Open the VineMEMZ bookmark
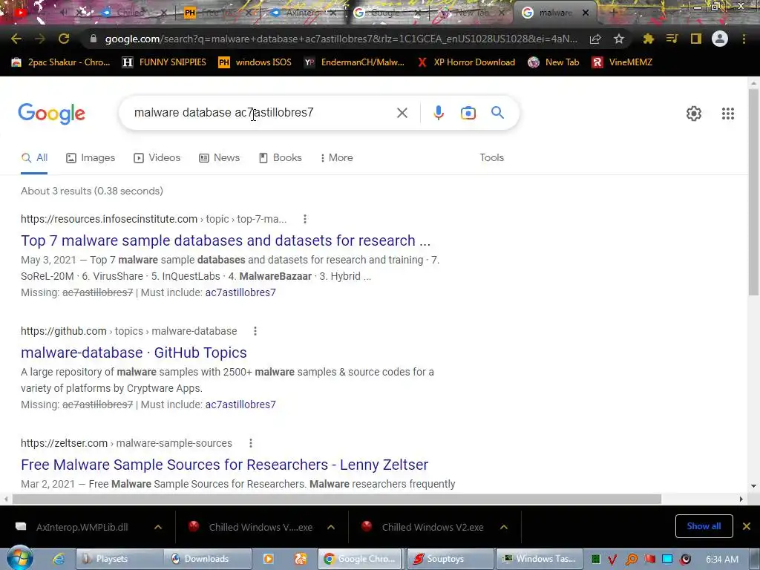760x570 pixels. (x=623, y=62)
